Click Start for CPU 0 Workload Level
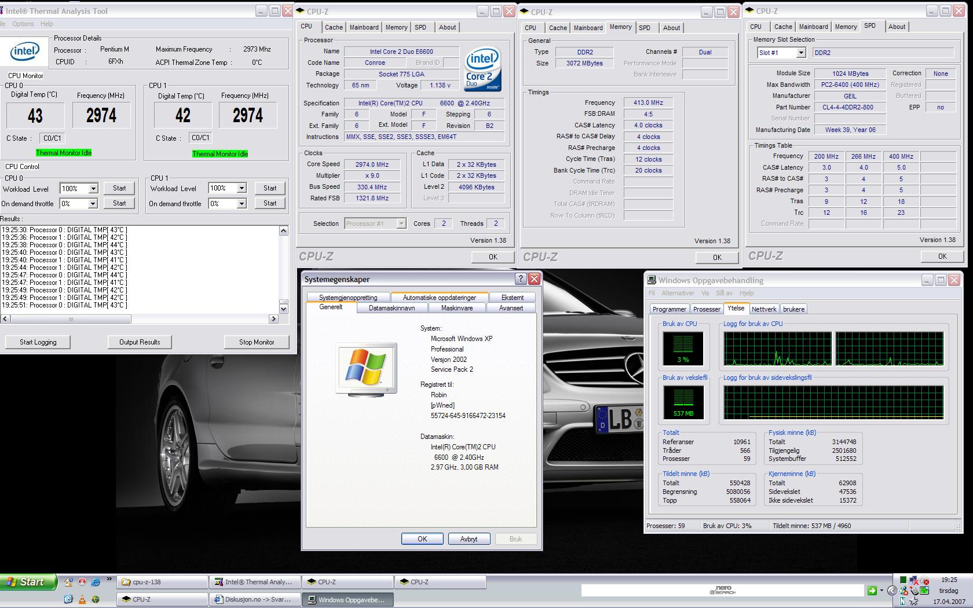The image size is (973, 608). pos(119,188)
